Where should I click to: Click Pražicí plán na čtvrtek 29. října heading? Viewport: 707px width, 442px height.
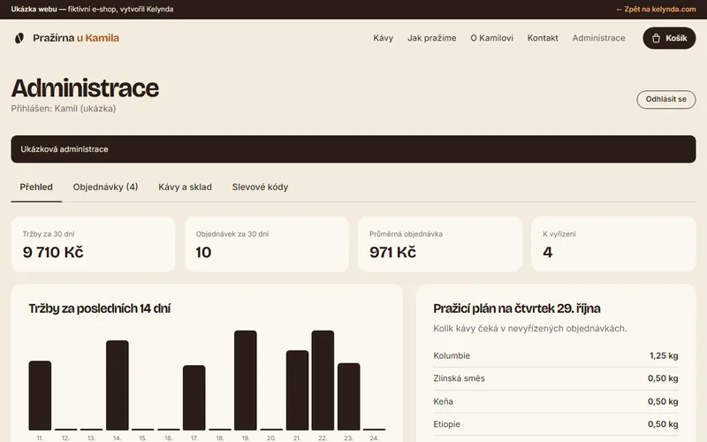(x=517, y=309)
